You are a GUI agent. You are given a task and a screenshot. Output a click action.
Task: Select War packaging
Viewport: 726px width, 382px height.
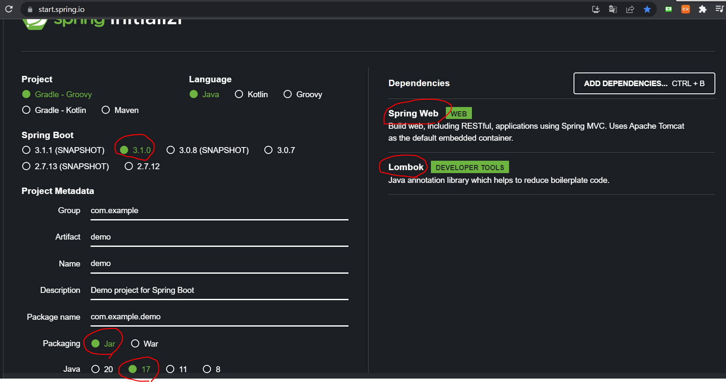pos(145,344)
